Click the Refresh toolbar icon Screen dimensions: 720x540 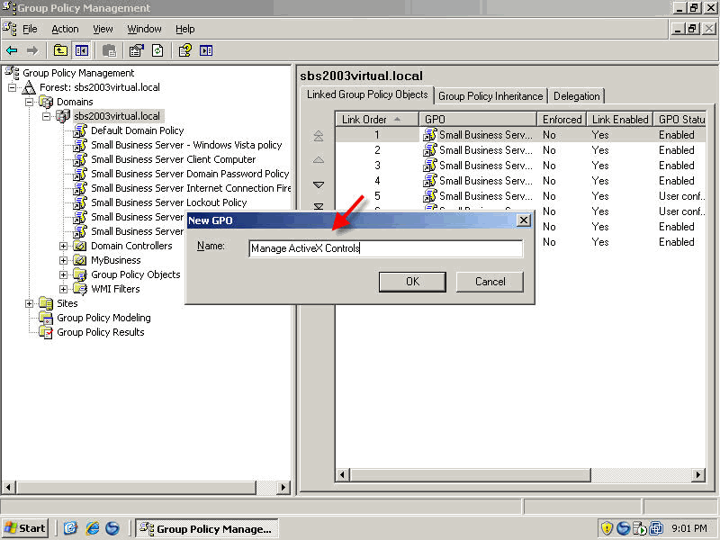(x=157, y=50)
